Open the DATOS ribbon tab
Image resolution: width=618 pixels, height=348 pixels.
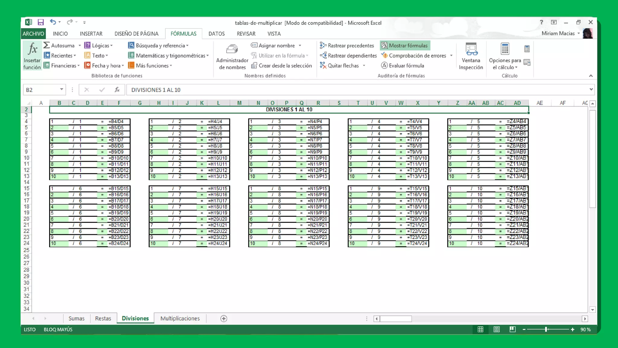(x=216, y=34)
